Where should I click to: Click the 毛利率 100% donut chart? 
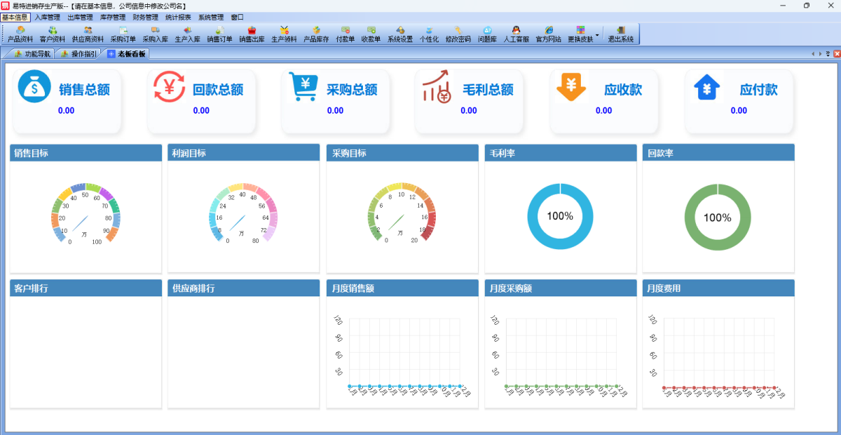coord(560,217)
